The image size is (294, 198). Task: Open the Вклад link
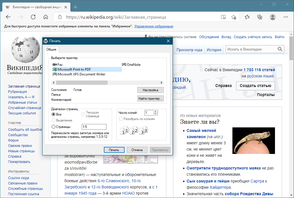pos(226,37)
